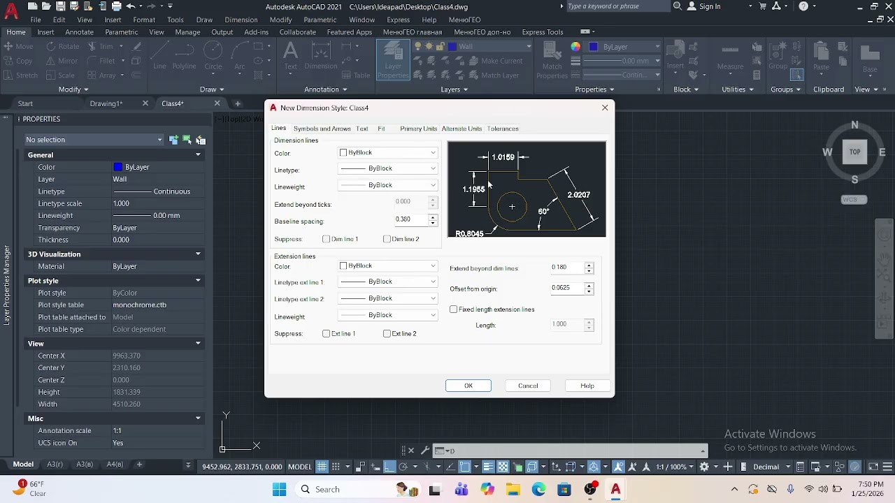This screenshot has height=503, width=895.
Task: Click the Paste clipboard icon
Action: point(822,56)
